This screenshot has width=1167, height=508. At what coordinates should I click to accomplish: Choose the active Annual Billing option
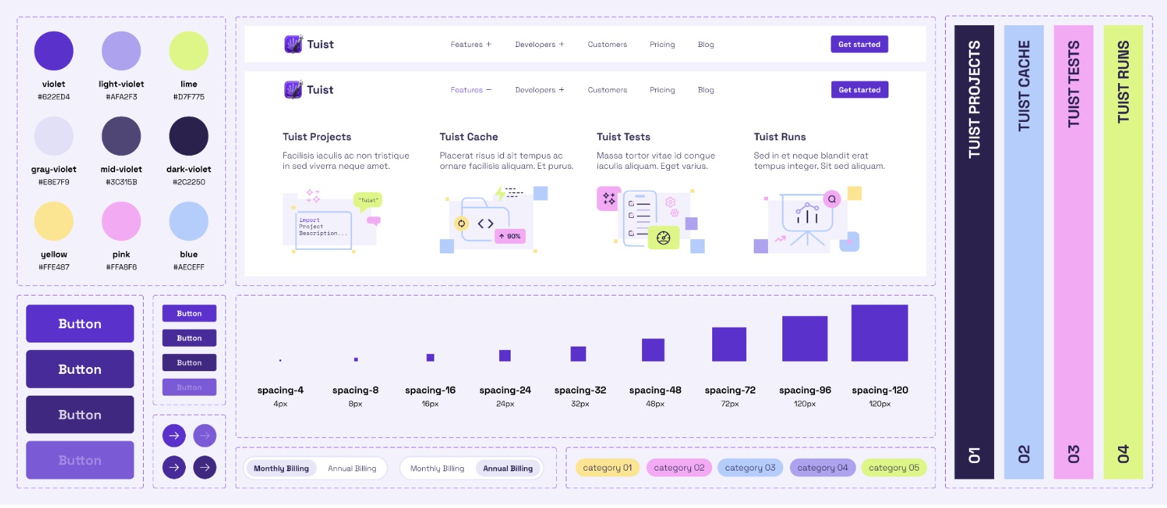click(x=508, y=469)
